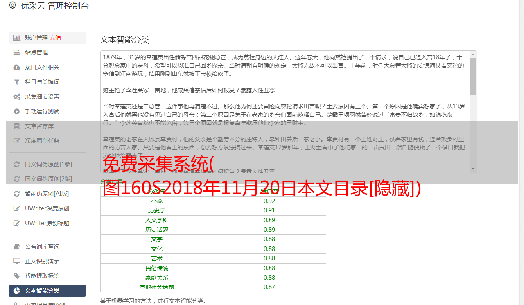Image resolution: width=524 pixels, height=305 pixels.
Task: Click the 0.87 confidence value
Action: point(269,287)
